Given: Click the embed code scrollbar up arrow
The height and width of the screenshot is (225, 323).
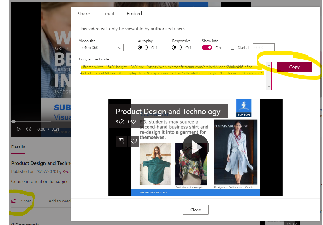Looking at the screenshot, I should tap(269, 65).
